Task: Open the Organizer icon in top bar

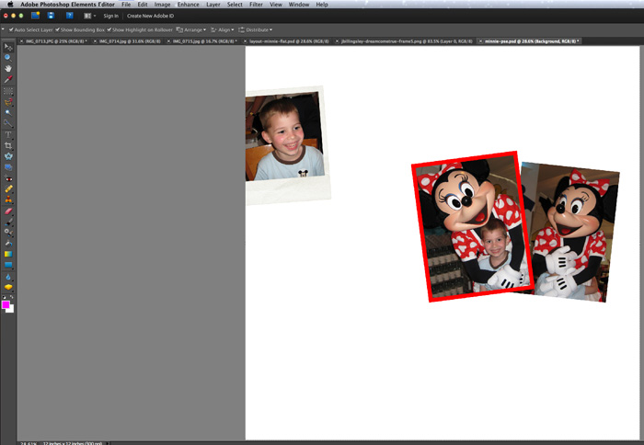Action: (x=35, y=16)
